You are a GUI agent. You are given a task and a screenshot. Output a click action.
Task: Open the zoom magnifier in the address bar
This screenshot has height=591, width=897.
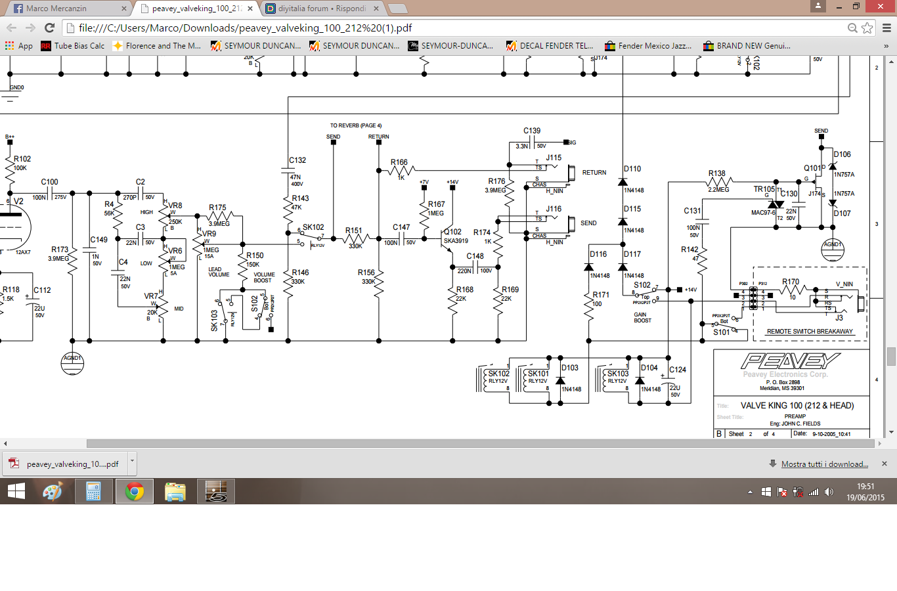852,28
